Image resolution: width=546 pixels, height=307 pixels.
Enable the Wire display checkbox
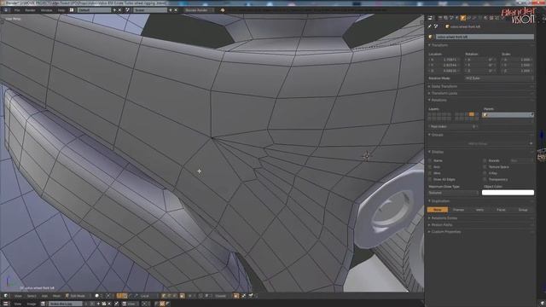(x=430, y=173)
